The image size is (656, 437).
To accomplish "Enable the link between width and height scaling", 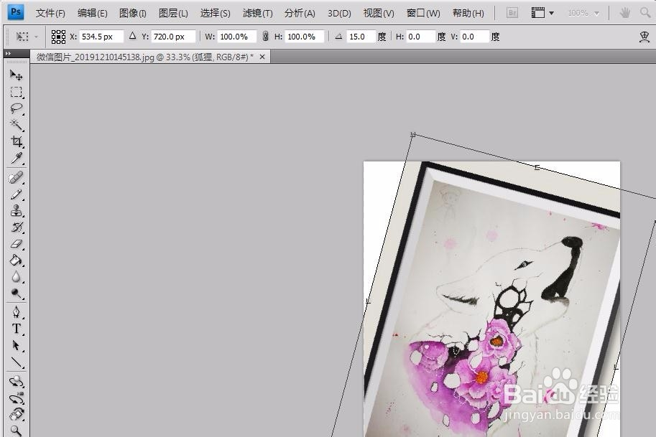I will 265,36.
